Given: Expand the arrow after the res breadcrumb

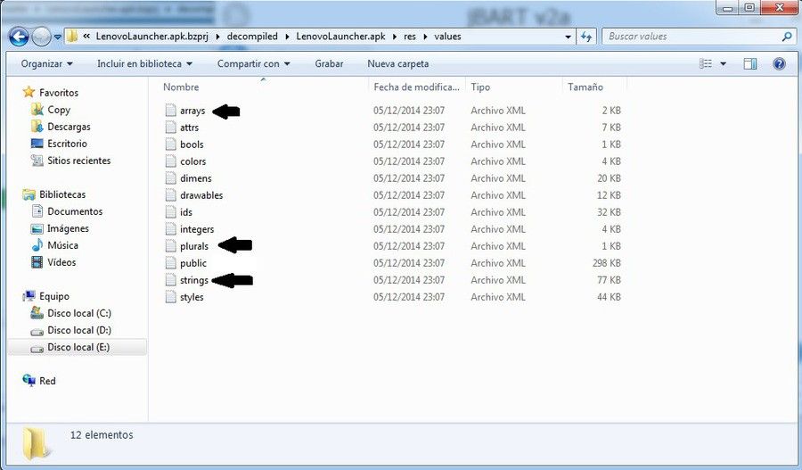Looking at the screenshot, I should point(425,37).
